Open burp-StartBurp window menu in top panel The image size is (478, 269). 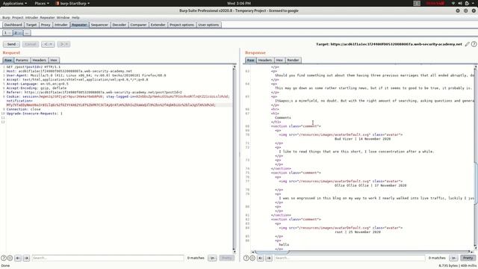click(x=73, y=3)
